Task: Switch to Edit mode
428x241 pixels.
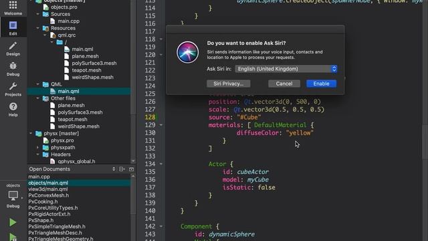Action: click(13, 28)
